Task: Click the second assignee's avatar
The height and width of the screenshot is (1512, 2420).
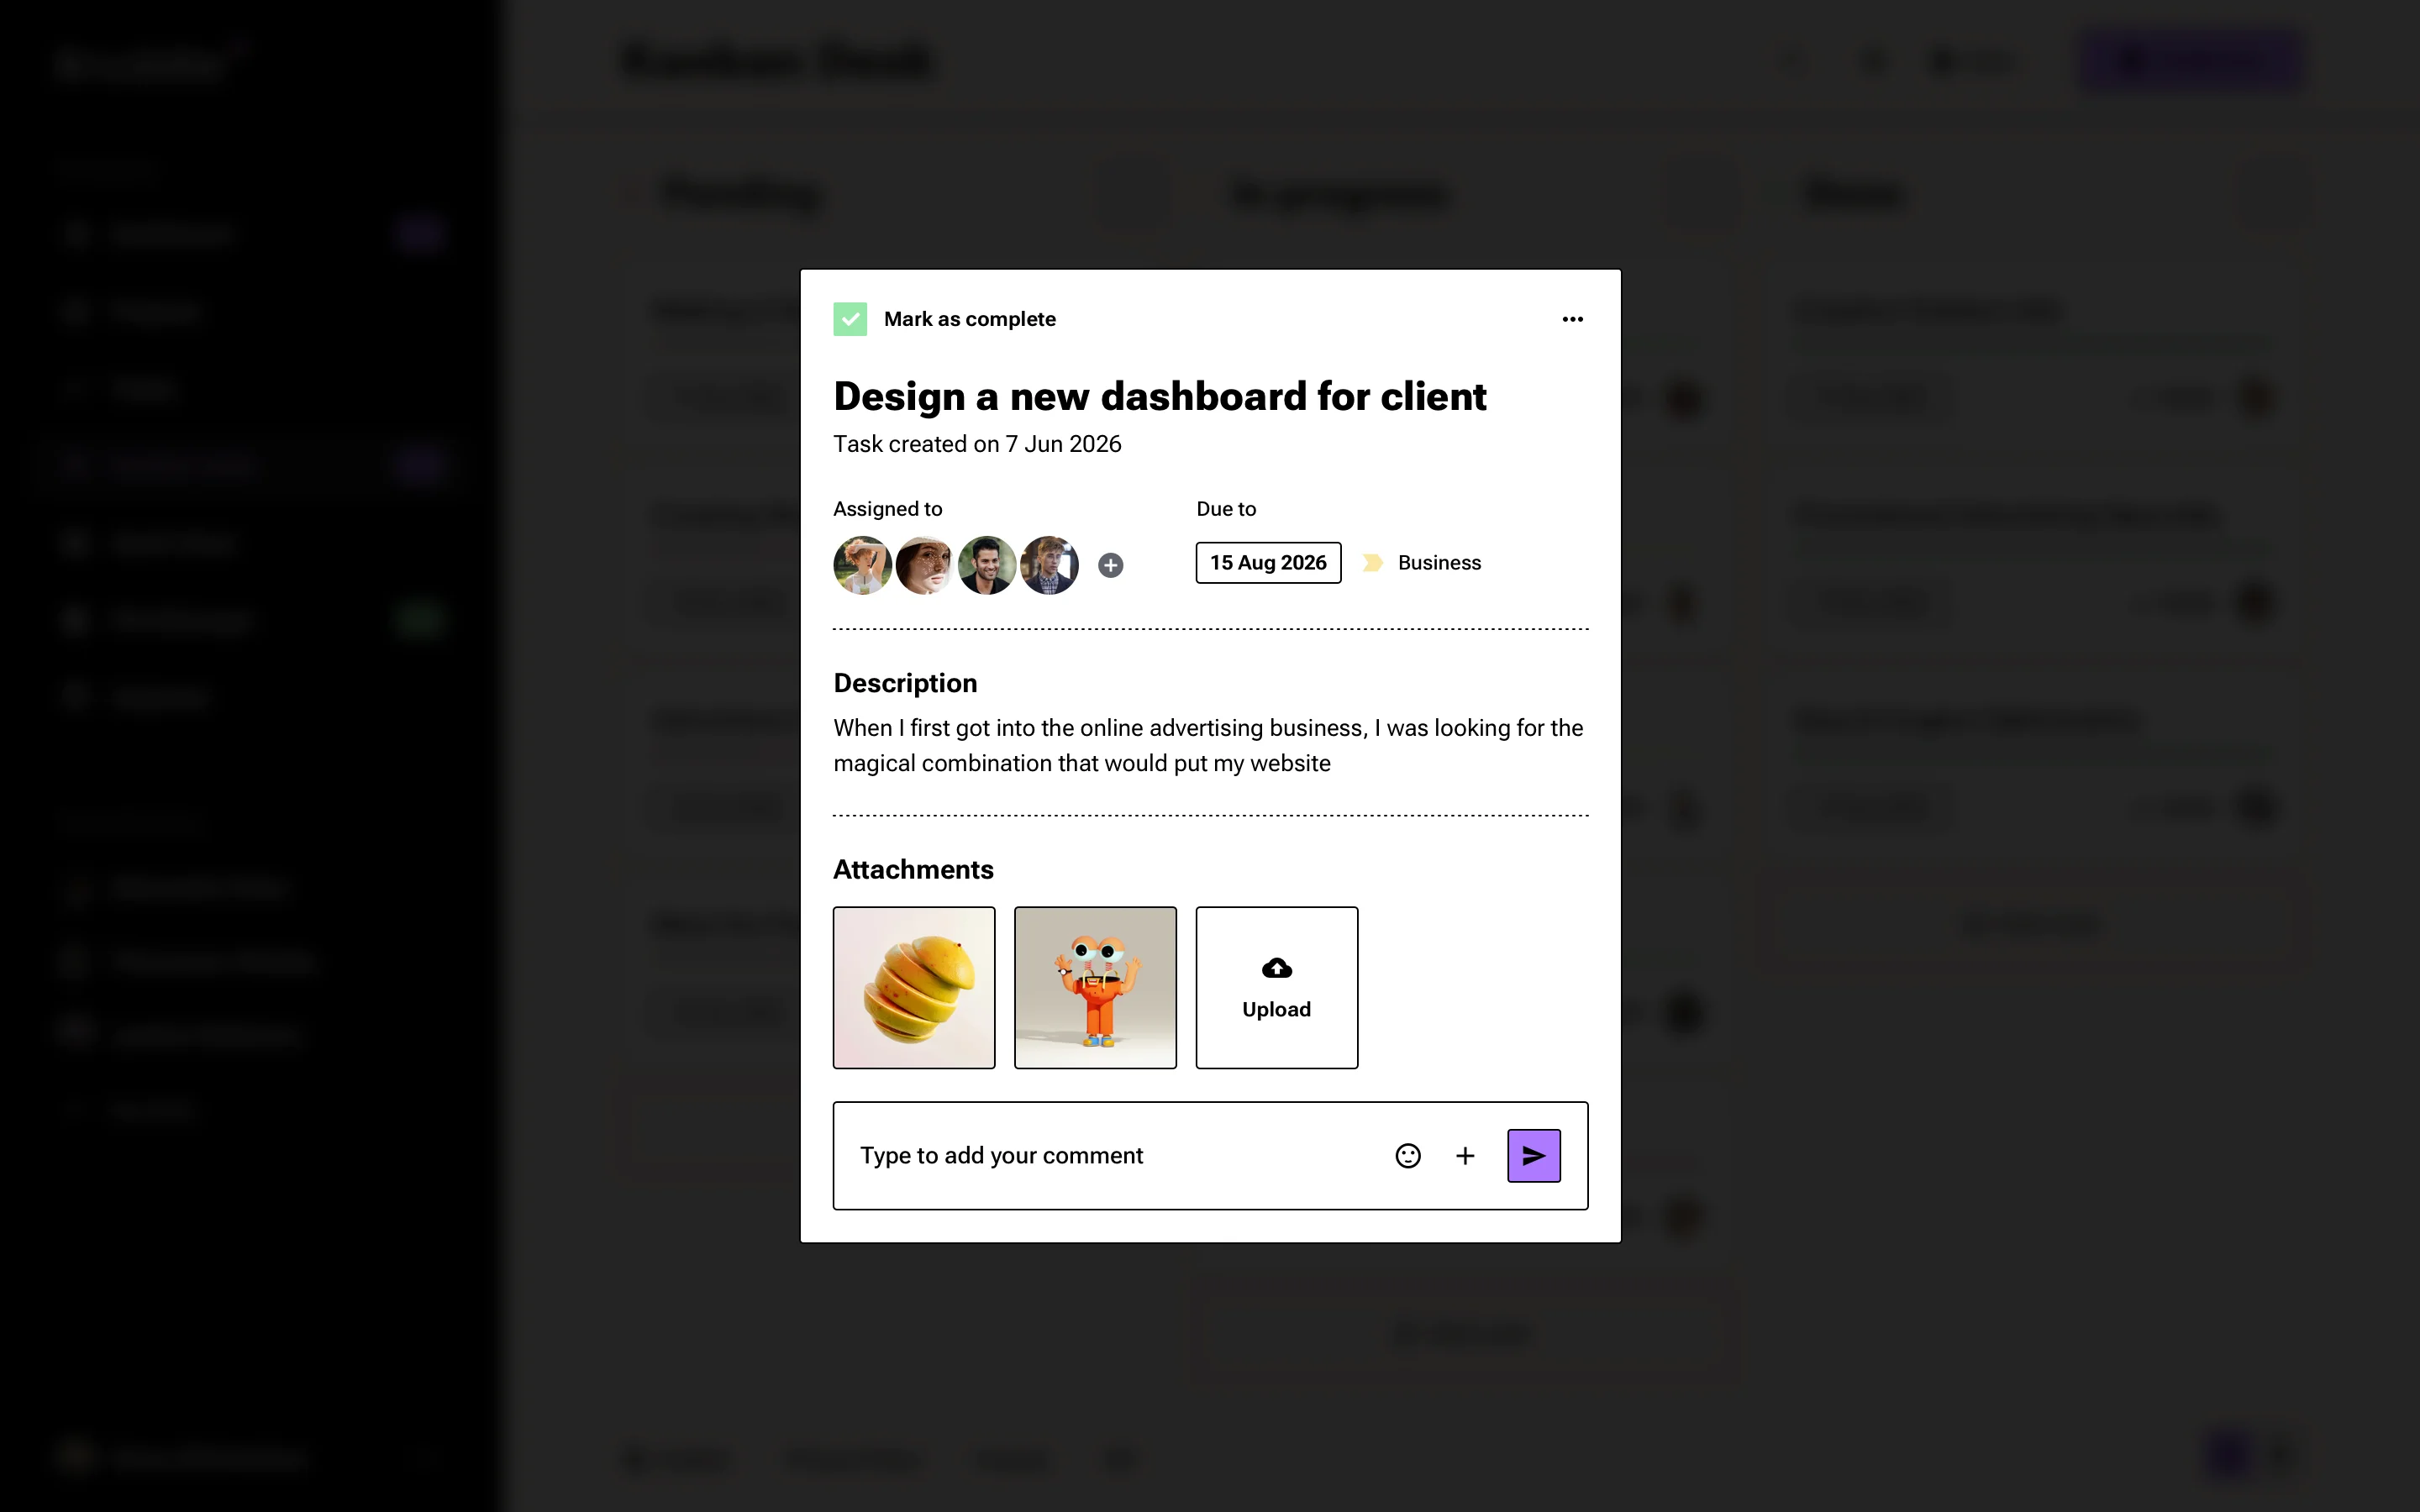Action: coord(924,564)
